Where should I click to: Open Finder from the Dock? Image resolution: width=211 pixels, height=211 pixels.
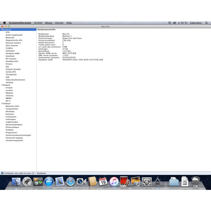[x=16, y=181]
